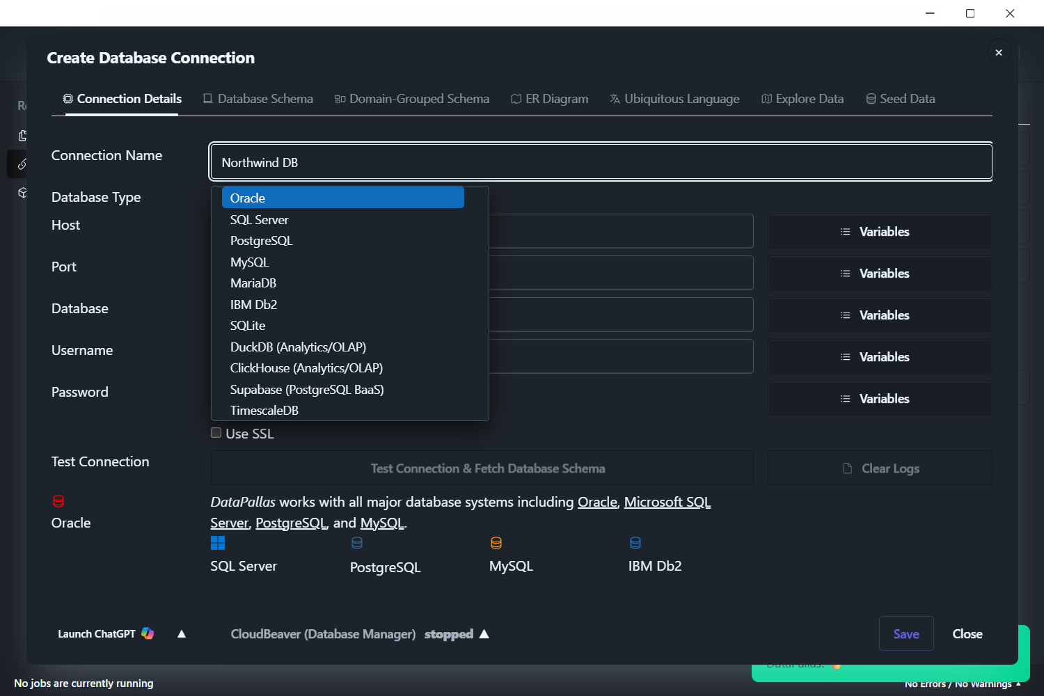Click the link icon in left sidebar

click(x=22, y=164)
